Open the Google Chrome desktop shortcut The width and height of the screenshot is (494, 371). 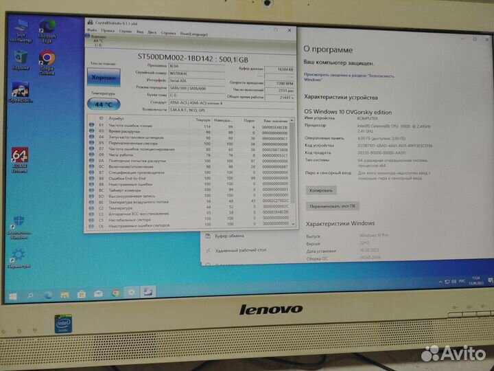click(47, 63)
